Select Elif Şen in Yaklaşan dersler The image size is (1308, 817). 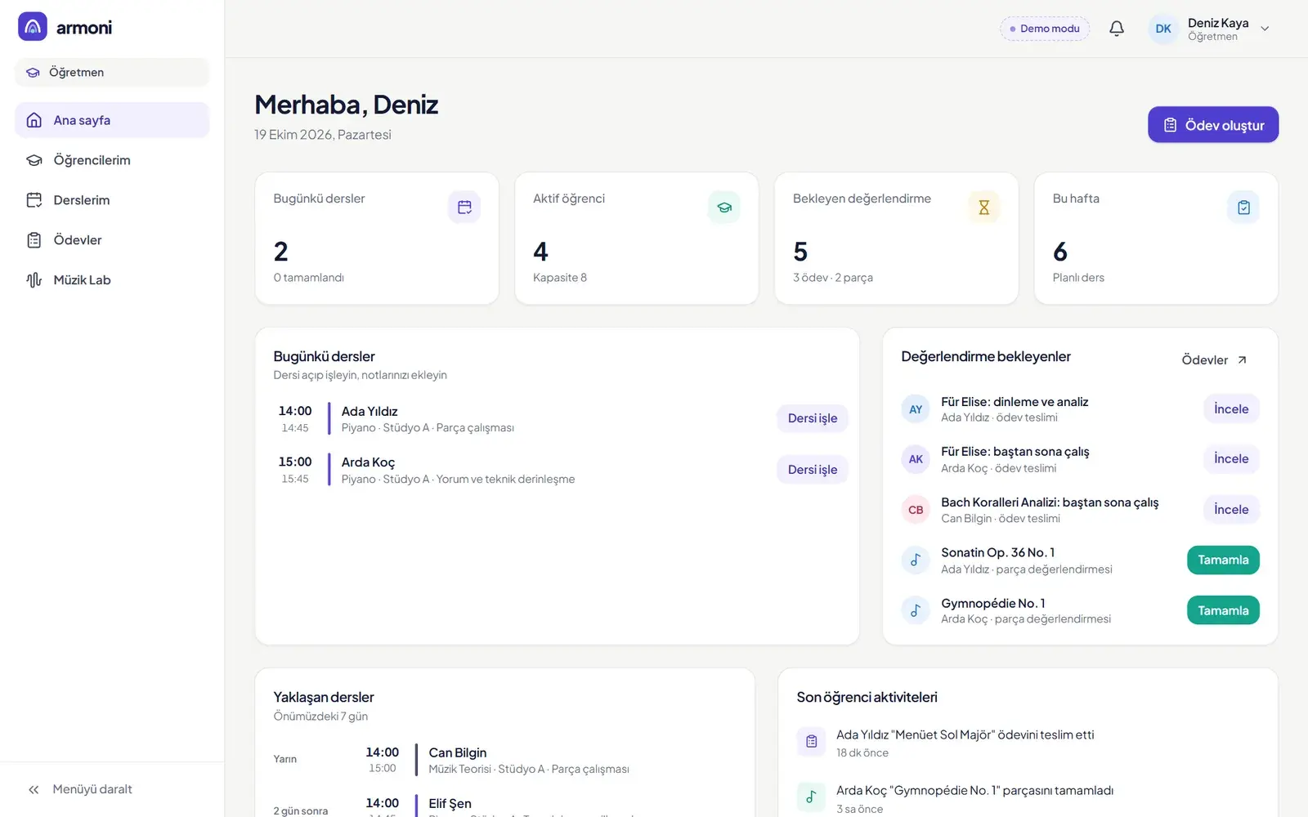click(450, 803)
